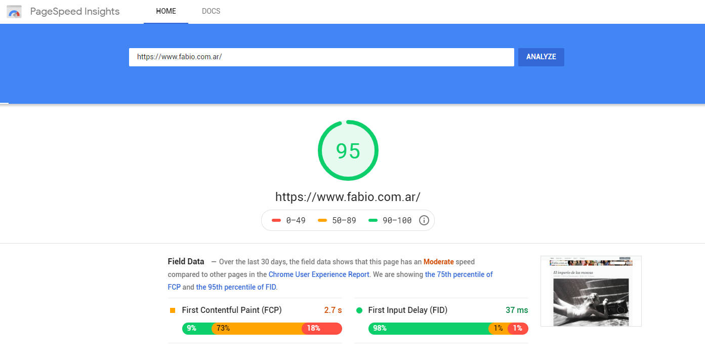The width and height of the screenshot is (705, 359).
Task: Click the 95 performance score gauge
Action: pos(348,150)
